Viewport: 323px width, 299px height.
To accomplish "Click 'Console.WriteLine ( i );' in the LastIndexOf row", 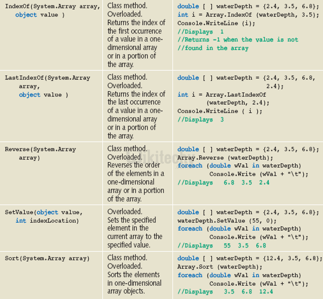I will [220, 111].
